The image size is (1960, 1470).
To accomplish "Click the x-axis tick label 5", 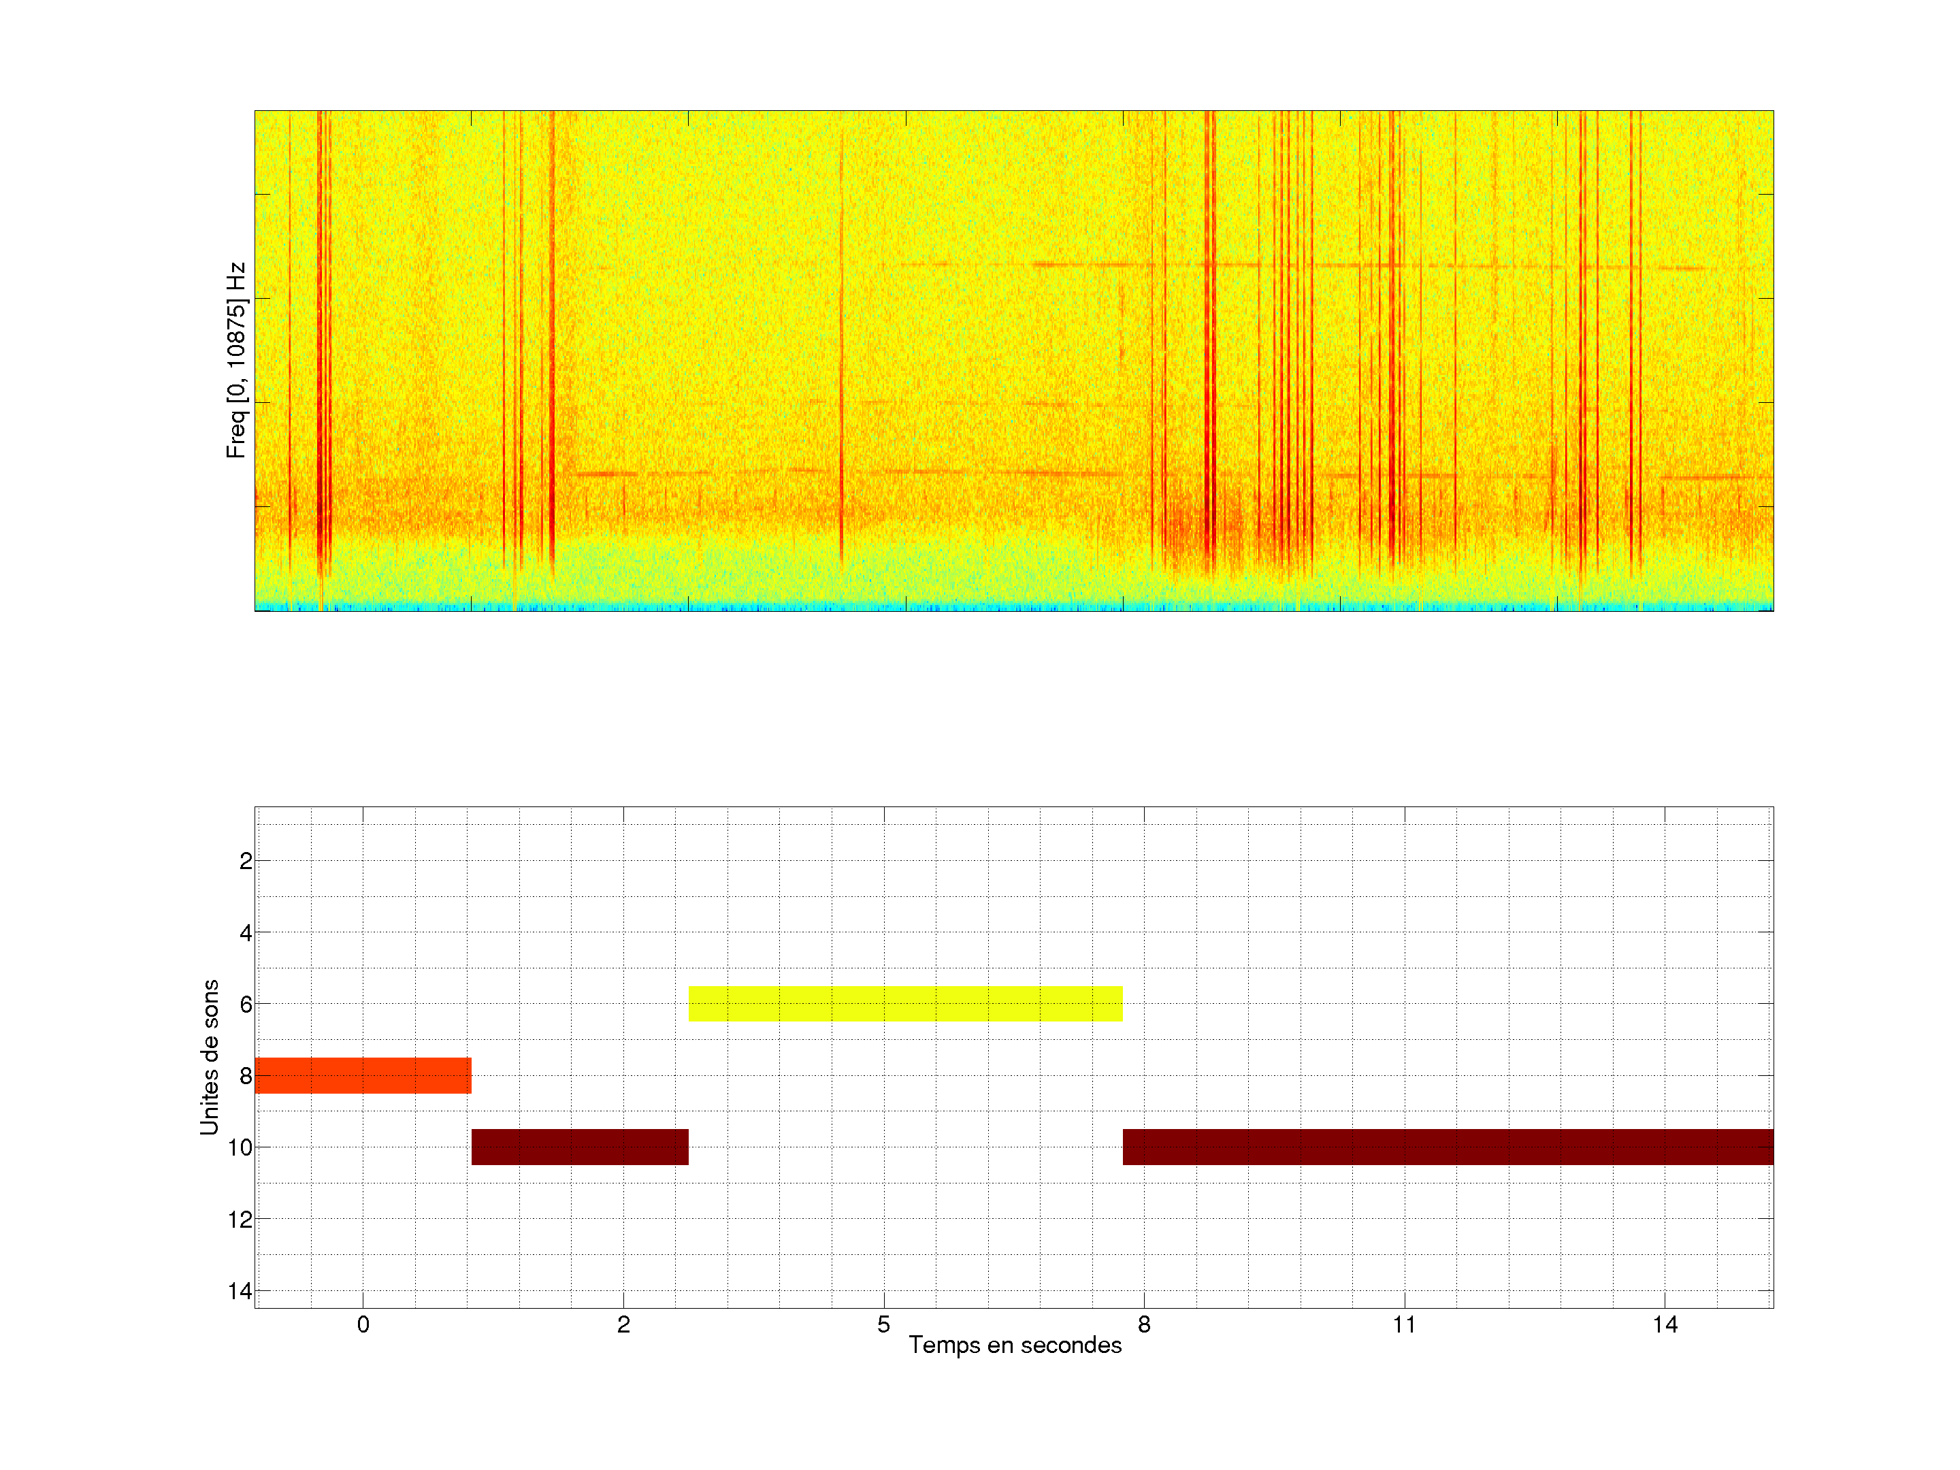I will [883, 1324].
